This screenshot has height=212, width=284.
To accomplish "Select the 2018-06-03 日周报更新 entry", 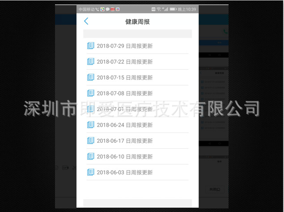I will point(137,172).
